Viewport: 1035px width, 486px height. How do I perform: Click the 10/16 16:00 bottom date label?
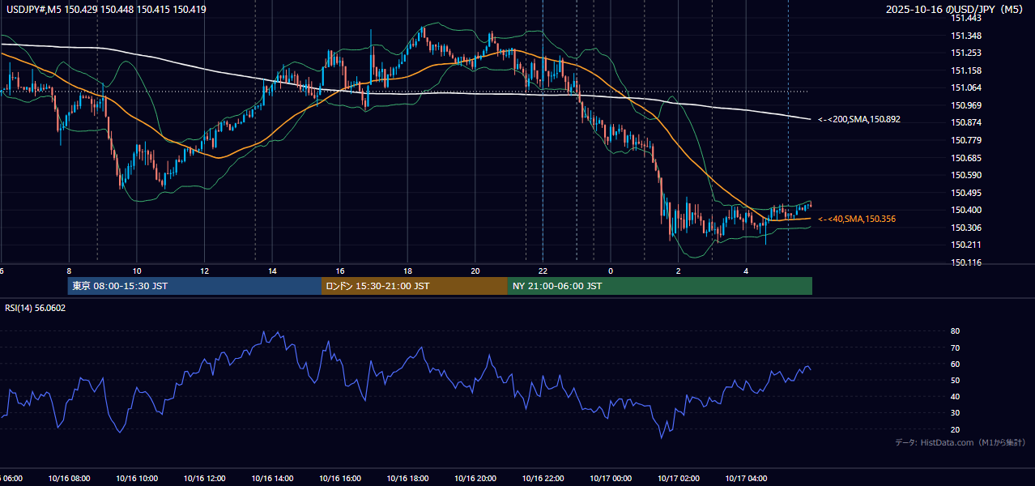coord(340,479)
